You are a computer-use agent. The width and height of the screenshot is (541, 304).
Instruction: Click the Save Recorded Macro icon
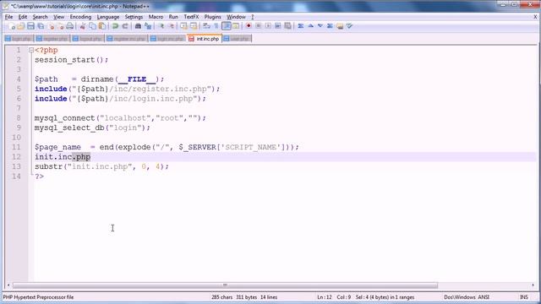287,26
